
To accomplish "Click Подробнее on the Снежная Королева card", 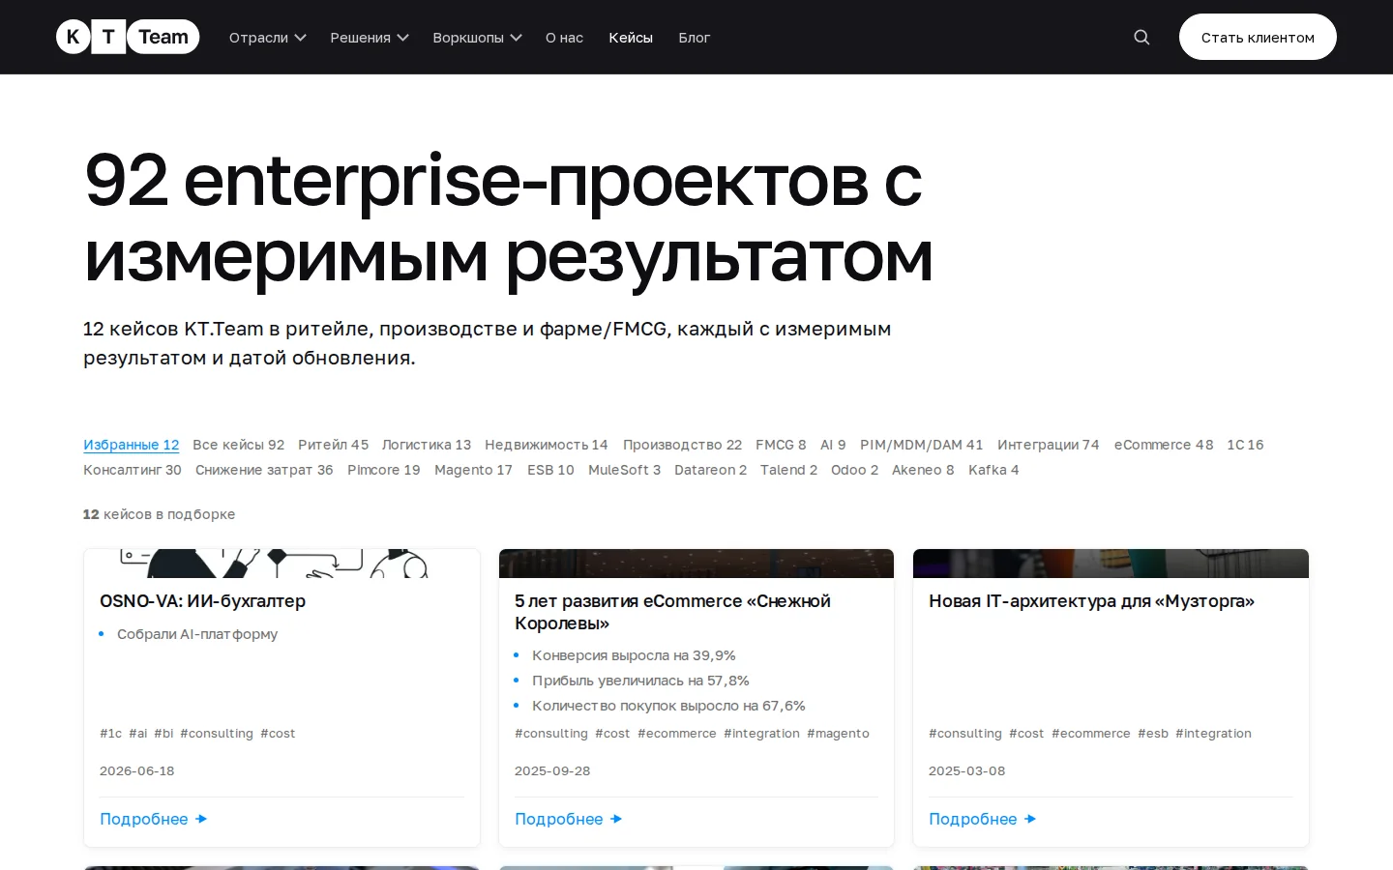I will pyautogui.click(x=568, y=819).
